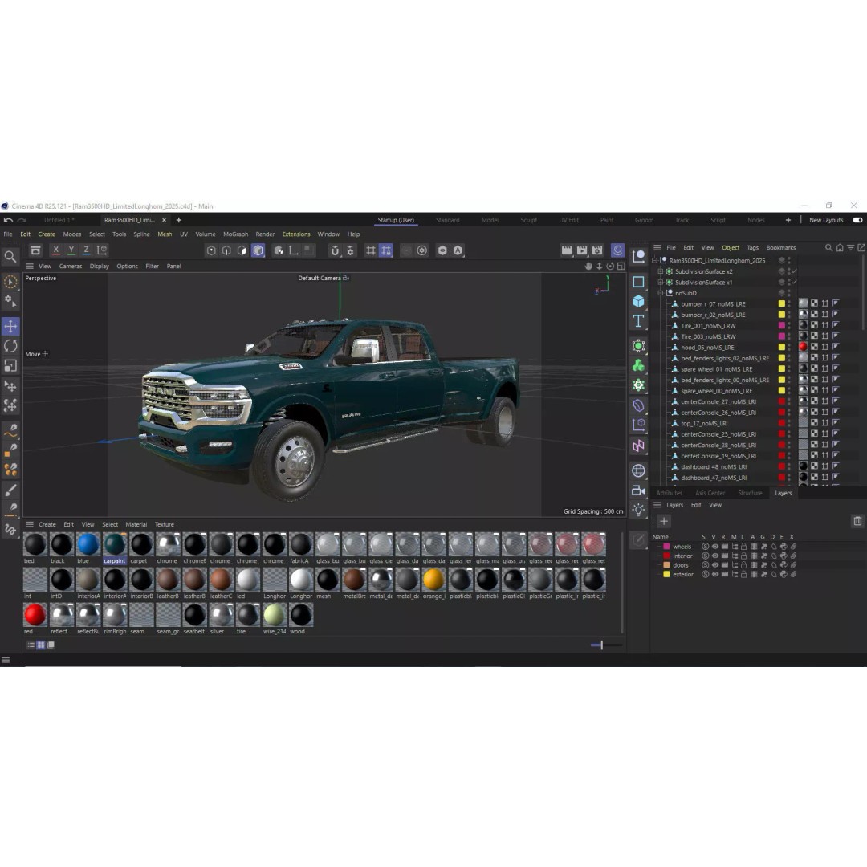Image resolution: width=867 pixels, height=867 pixels.
Task: Open Edit Render Settings gear clapperboard icon
Action: point(597,250)
